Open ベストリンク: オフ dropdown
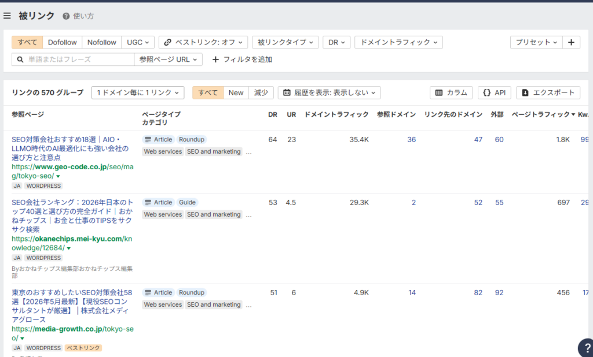 (203, 42)
